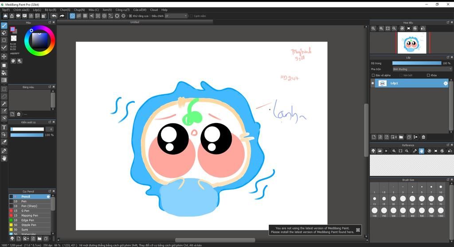454x247 pixels.
Task: Select the Eraser tool
Action: coord(4,33)
